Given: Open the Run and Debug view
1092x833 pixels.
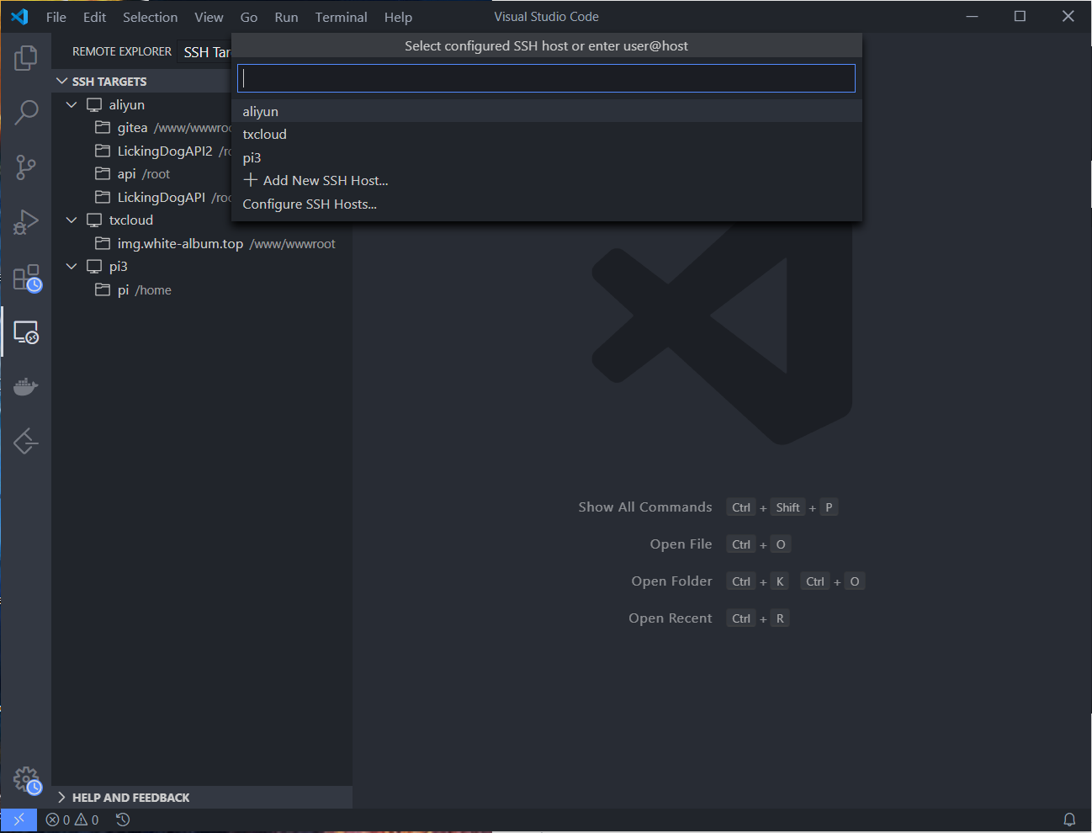Looking at the screenshot, I should (26, 222).
